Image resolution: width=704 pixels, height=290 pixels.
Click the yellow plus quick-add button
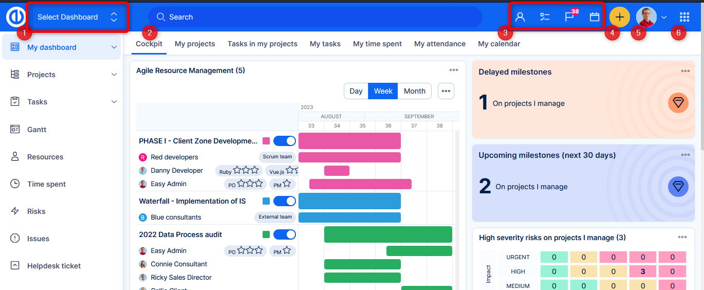click(619, 17)
